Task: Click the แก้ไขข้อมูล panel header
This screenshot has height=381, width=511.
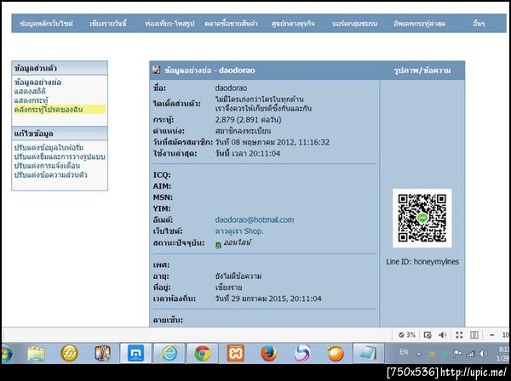Action: (60, 134)
